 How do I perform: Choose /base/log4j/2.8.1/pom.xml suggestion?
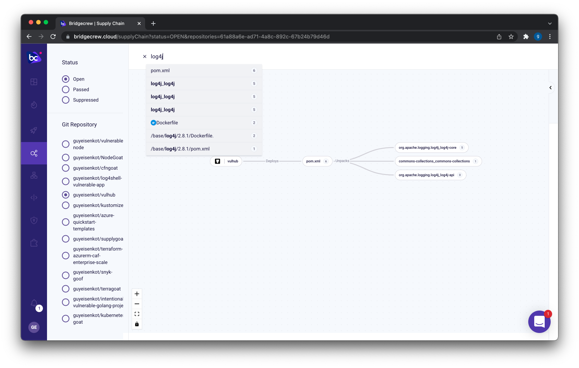[x=204, y=149]
